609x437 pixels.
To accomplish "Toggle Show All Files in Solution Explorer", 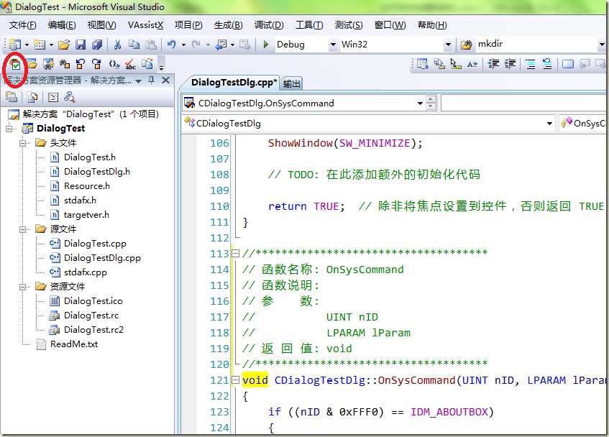I will click(x=32, y=97).
